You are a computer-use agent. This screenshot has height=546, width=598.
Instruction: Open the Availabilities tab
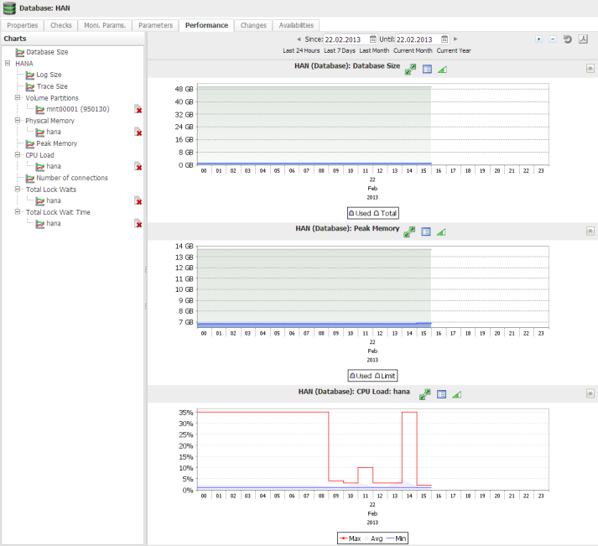(x=296, y=25)
